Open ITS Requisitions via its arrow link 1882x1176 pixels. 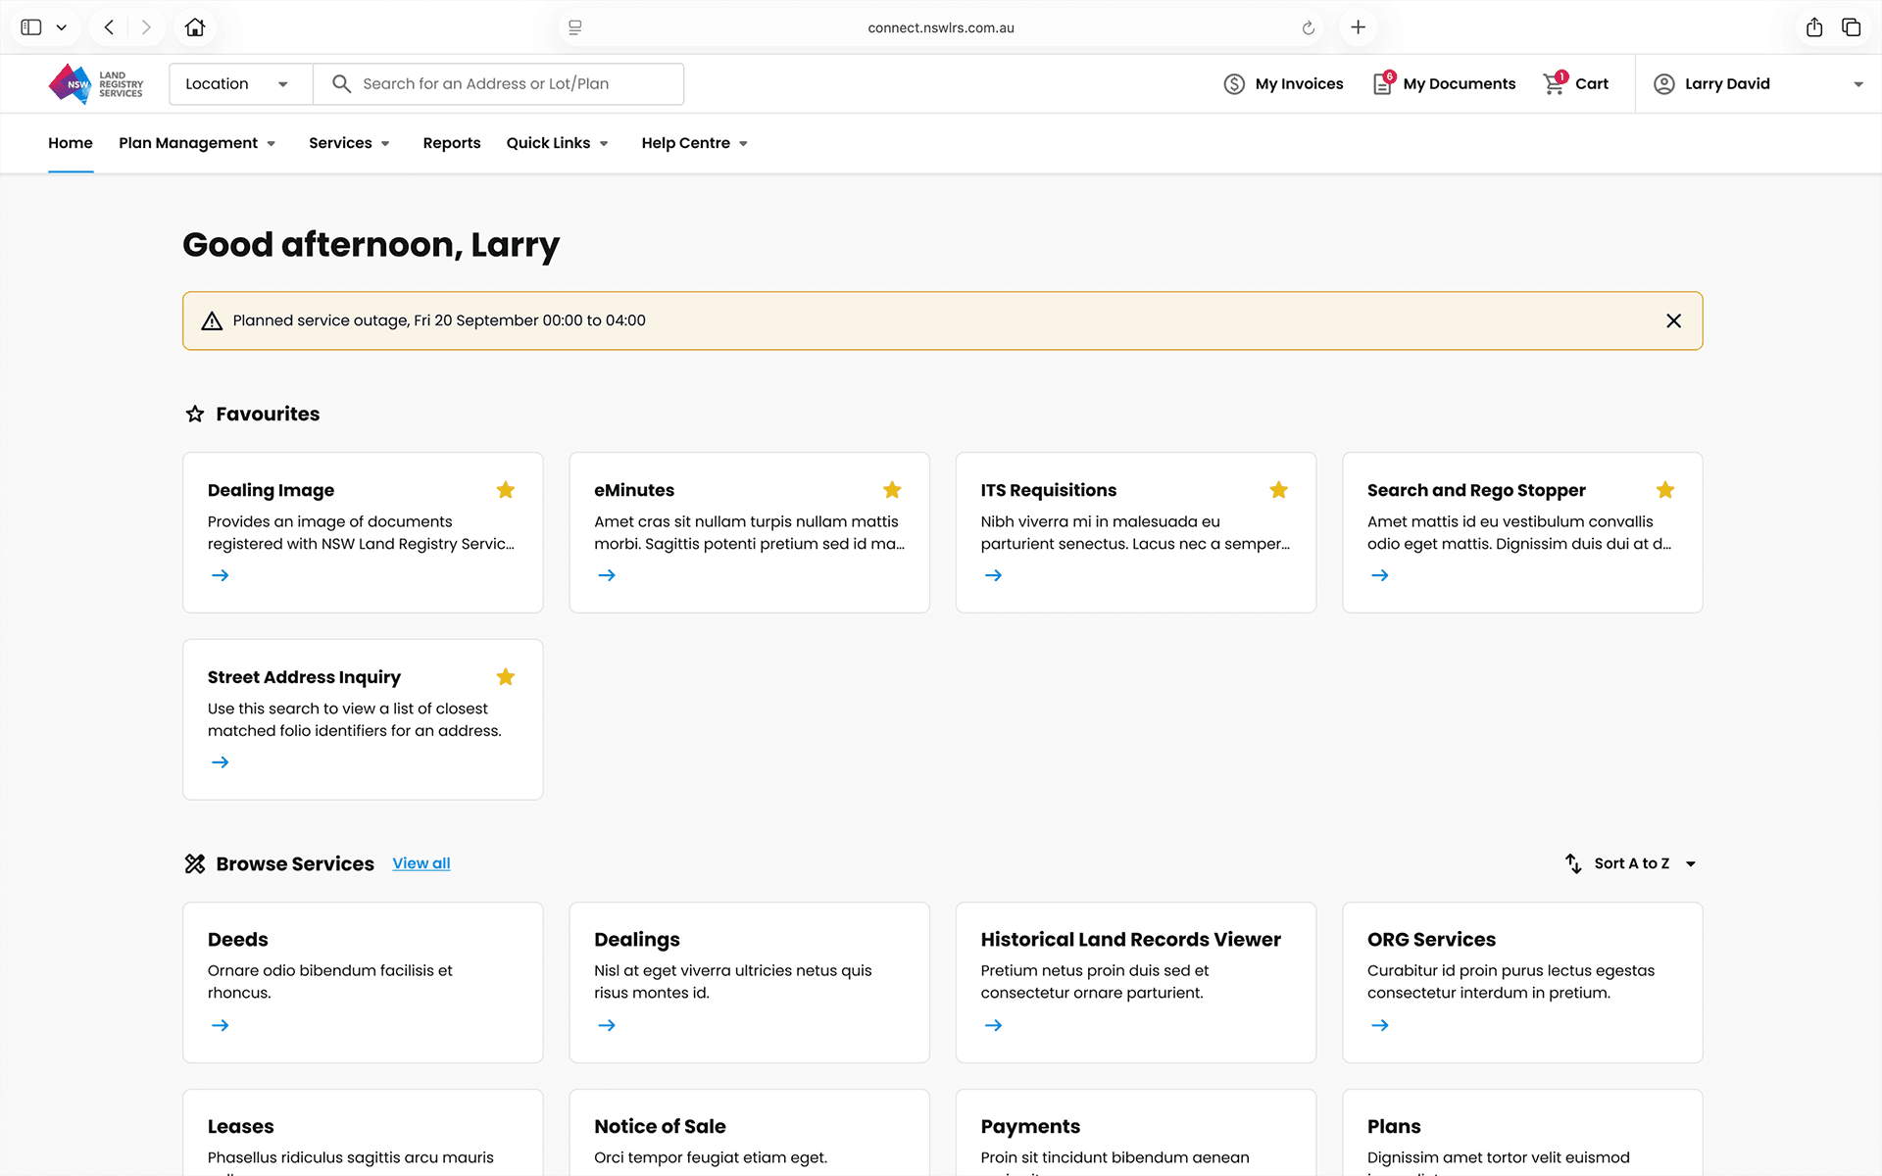pos(993,575)
